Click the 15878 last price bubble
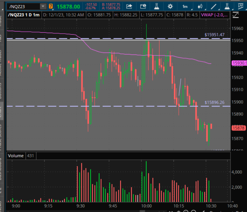The image size is (247, 212). pyautogui.click(x=238, y=128)
